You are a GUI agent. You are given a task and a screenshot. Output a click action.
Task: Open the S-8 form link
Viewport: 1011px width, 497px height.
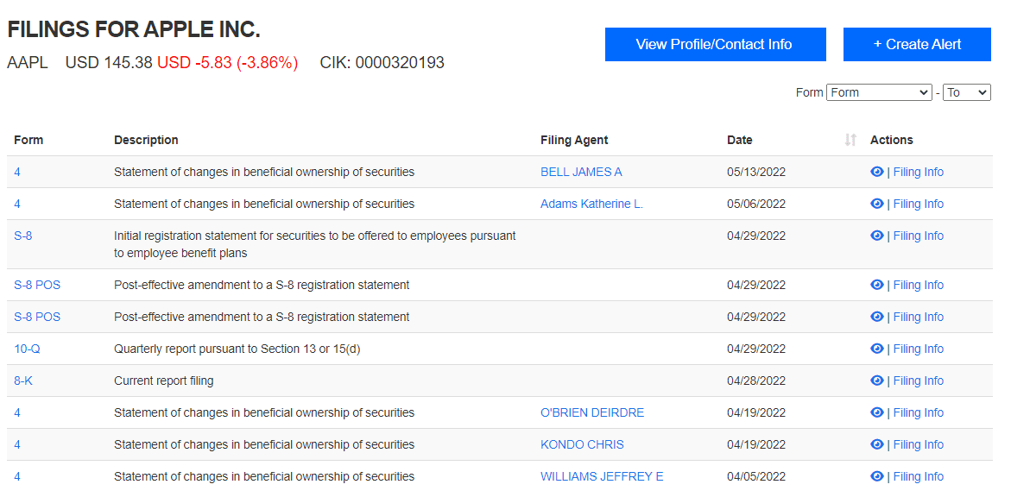click(x=23, y=236)
